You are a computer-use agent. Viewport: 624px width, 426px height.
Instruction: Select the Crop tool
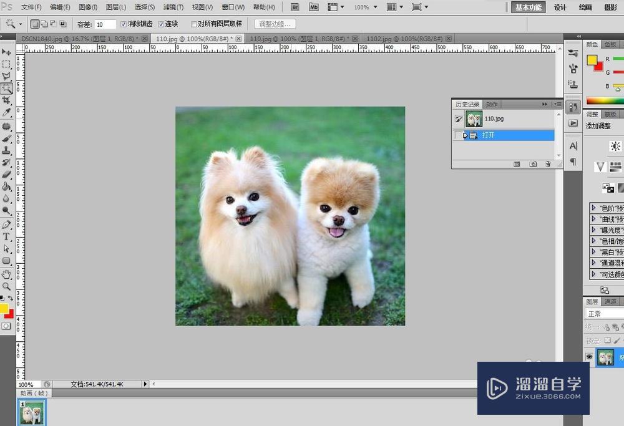pyautogui.click(x=6, y=100)
